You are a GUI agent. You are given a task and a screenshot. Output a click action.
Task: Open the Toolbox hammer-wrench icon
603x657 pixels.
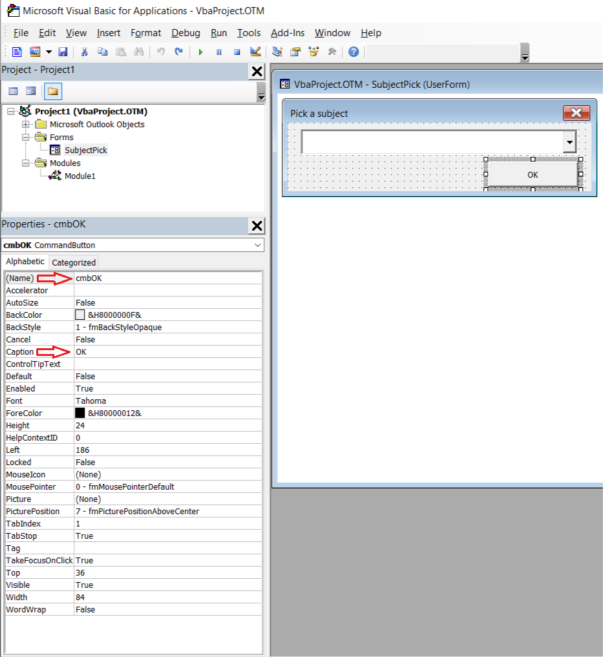pos(332,52)
